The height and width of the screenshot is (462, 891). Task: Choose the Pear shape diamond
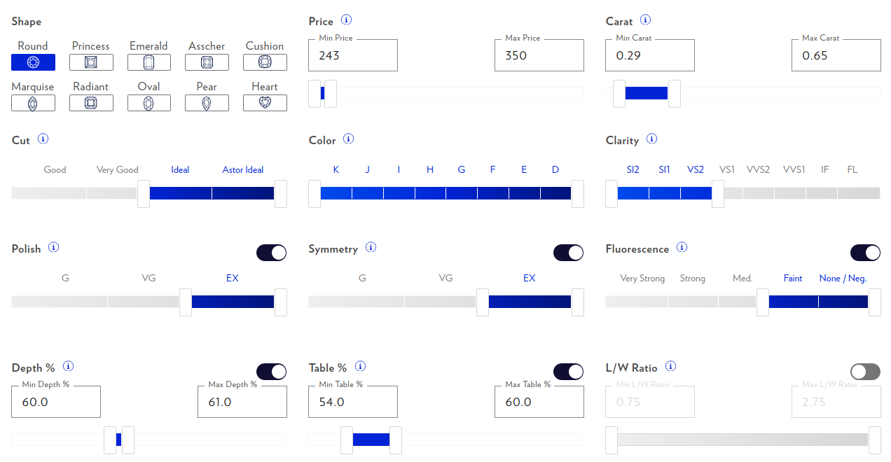[x=207, y=103]
